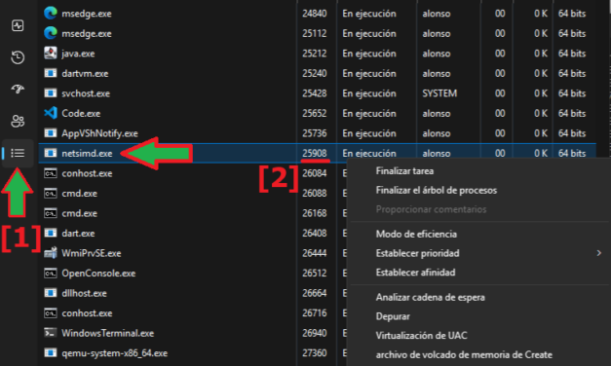The width and height of the screenshot is (611, 366).
Task: Click the cmd.exe icon, PID 26088
Action: coord(51,193)
